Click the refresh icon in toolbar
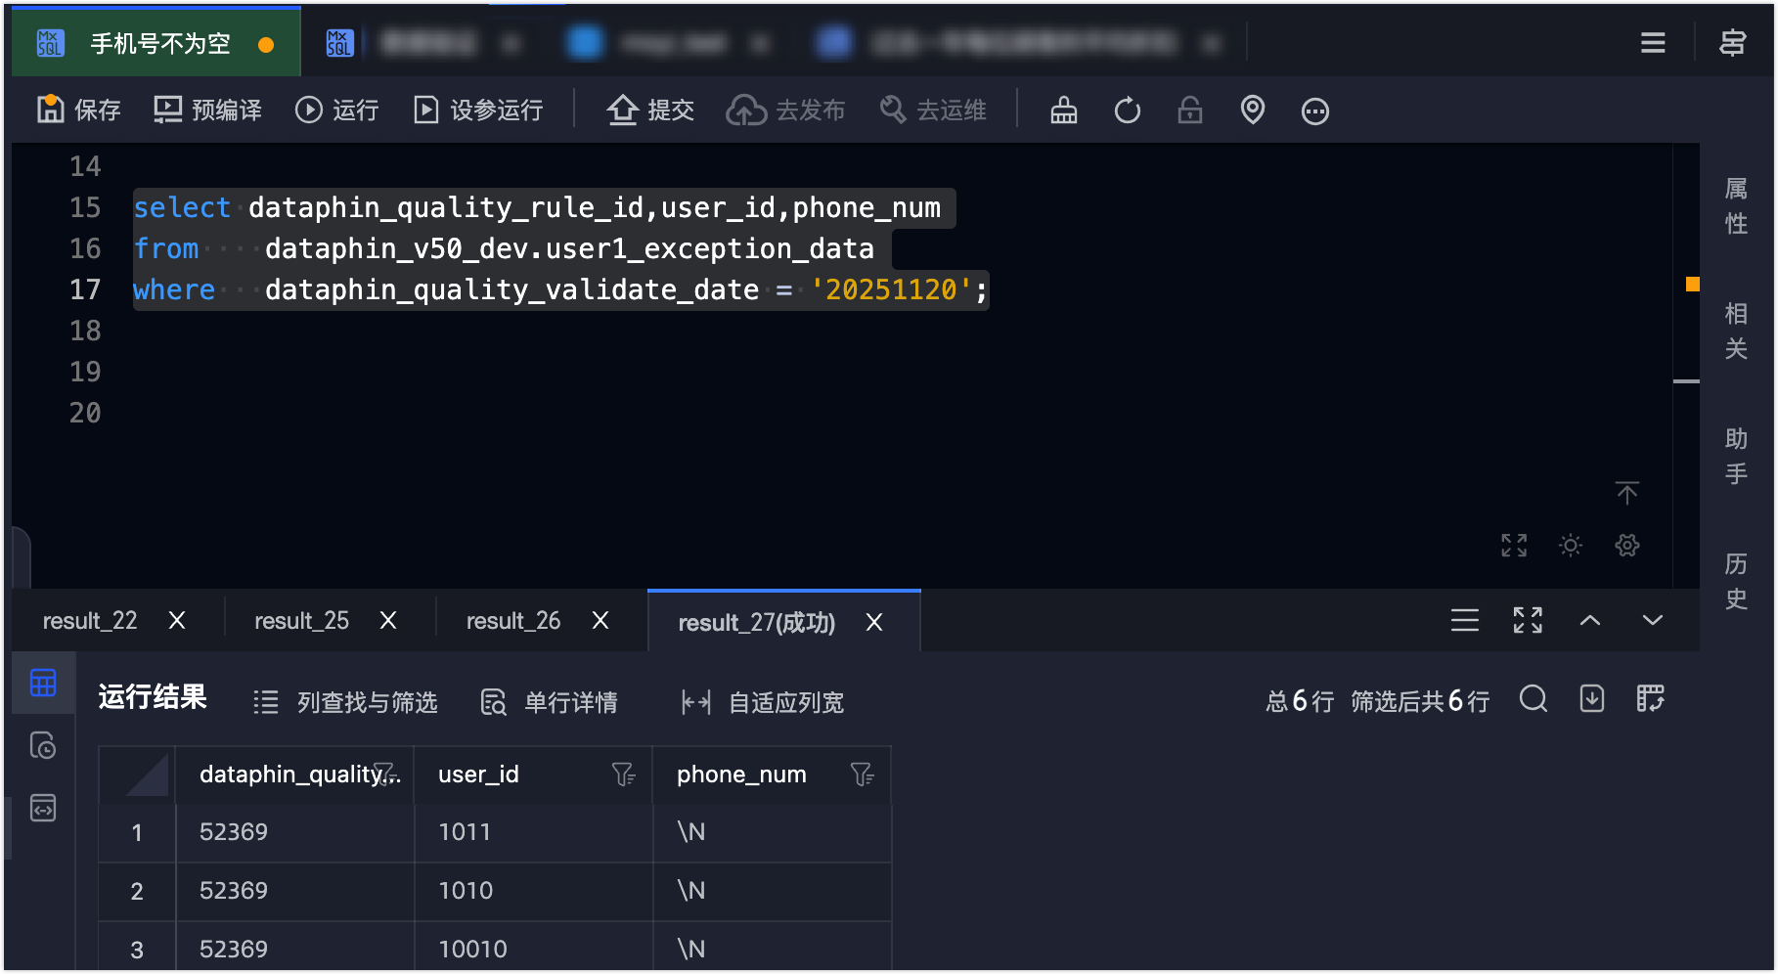This screenshot has height=974, width=1778. (x=1128, y=111)
